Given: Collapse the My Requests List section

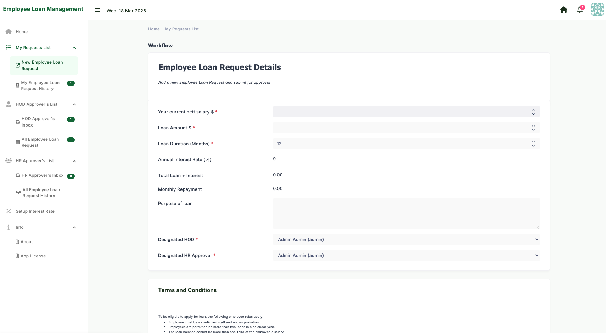Looking at the screenshot, I should [x=74, y=48].
